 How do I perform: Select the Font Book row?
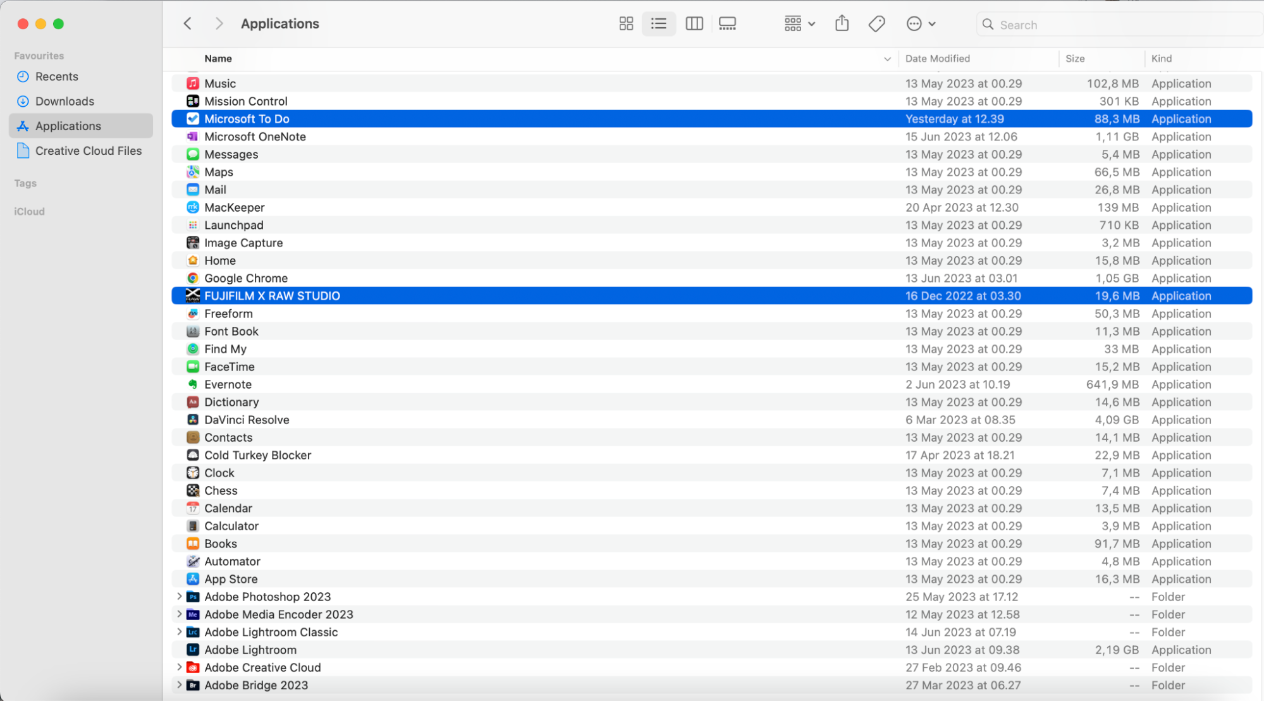coord(712,331)
